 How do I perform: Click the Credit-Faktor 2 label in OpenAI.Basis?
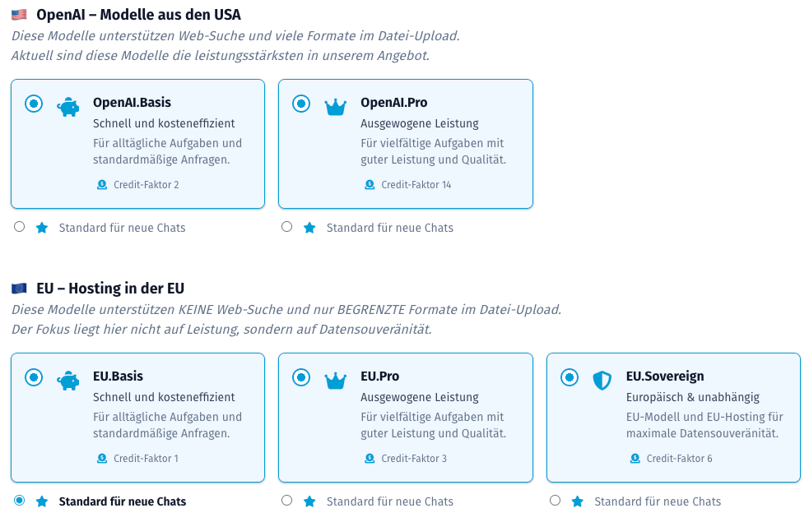tap(146, 184)
